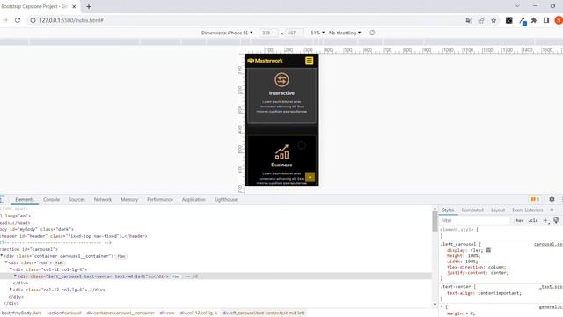563x317 pixels.
Task: Open the blue pen extension icon
Action: (523, 21)
